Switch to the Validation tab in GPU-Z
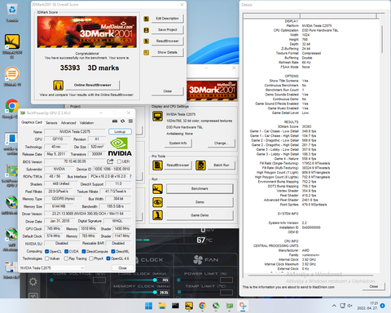The image size is (391, 313). click(86, 123)
